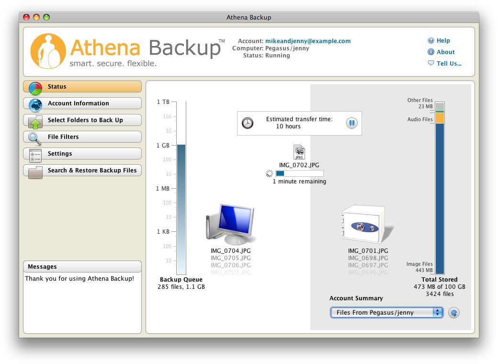498x364 pixels.
Task: Open the Tell Us... link
Action: 449,63
